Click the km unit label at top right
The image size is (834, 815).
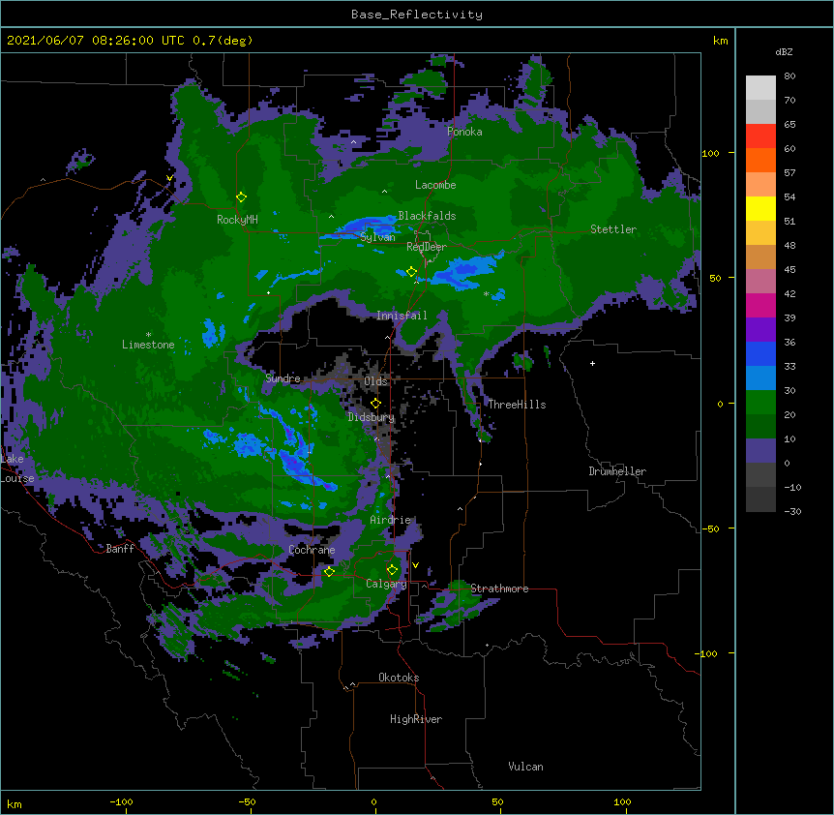coord(721,41)
